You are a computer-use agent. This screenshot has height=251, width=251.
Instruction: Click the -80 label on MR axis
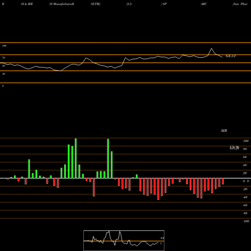245,213
